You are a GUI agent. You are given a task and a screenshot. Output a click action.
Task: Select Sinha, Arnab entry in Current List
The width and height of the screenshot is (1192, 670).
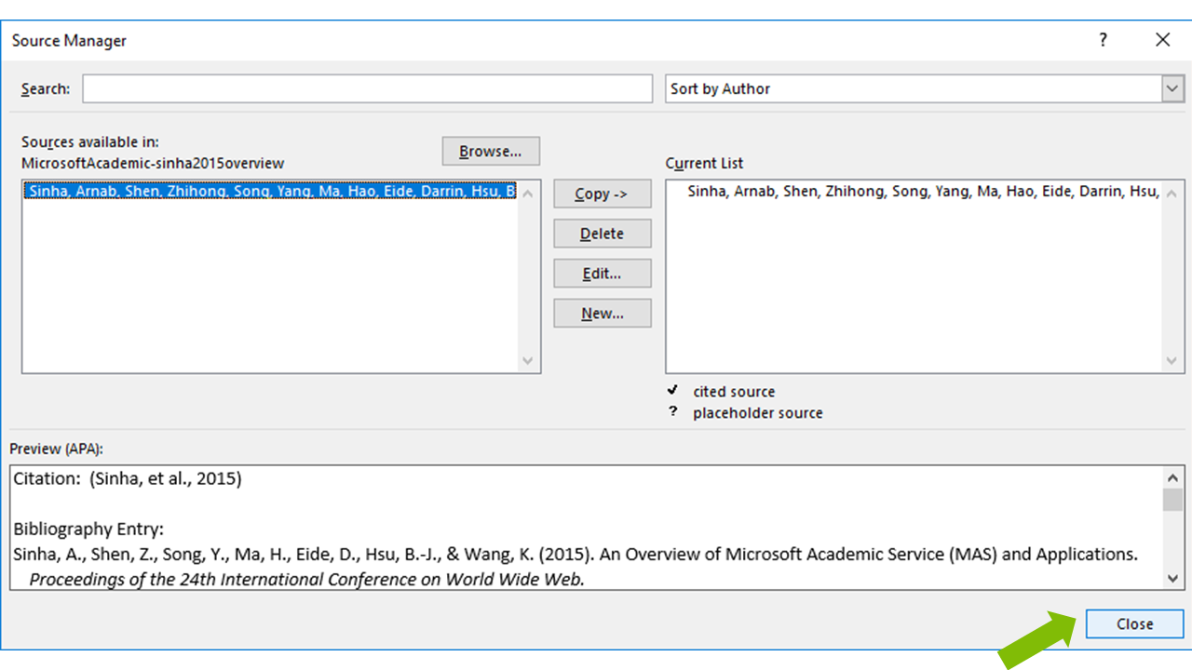922,192
